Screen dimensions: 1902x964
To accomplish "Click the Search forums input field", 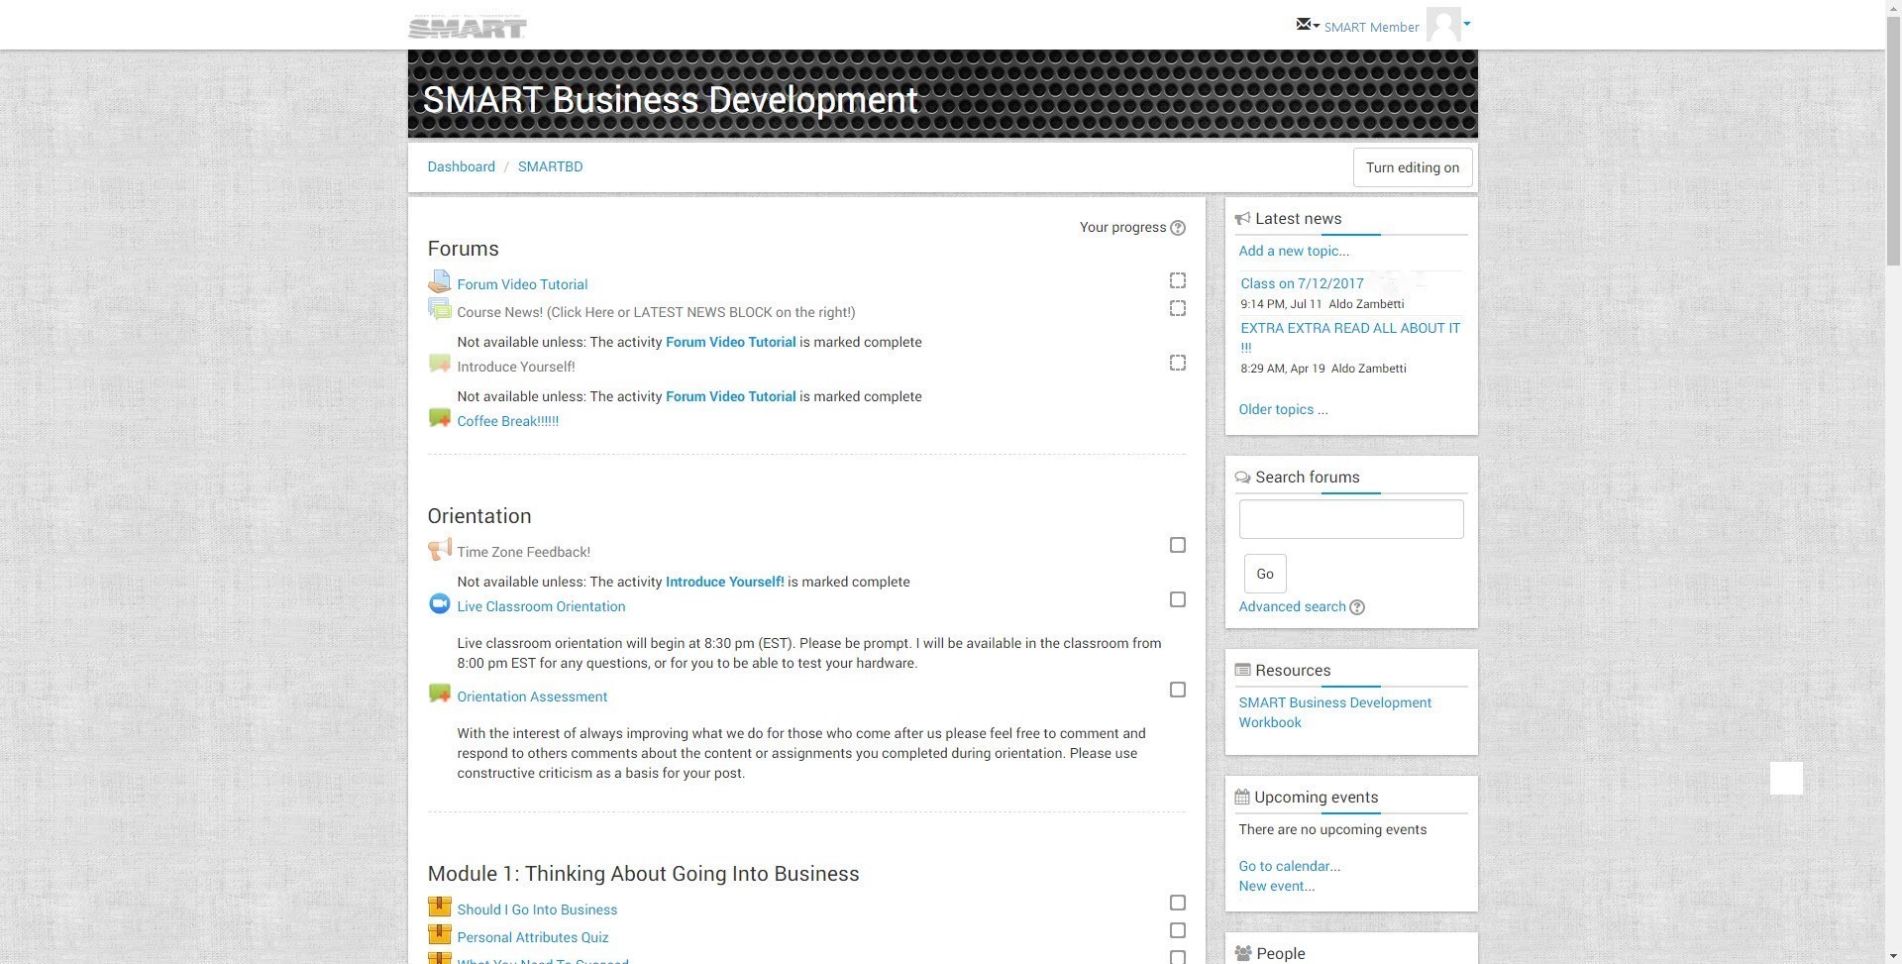I will pyautogui.click(x=1351, y=519).
